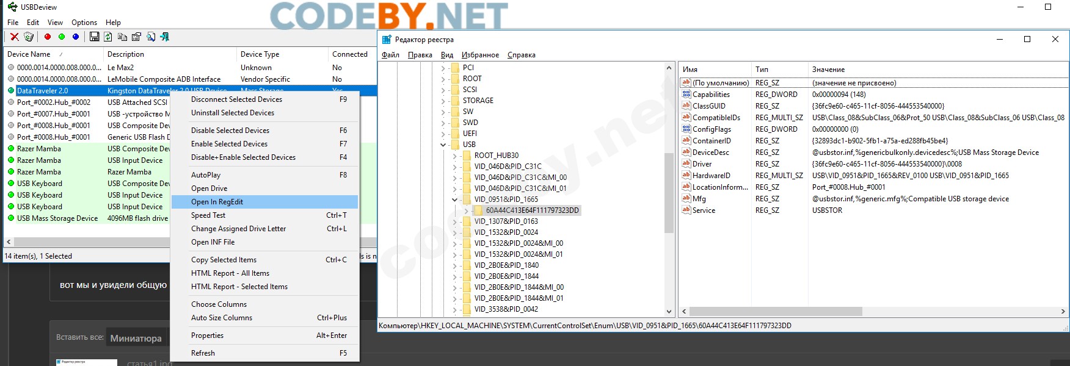Expand the VID_1307&PID_0163 key
The image size is (1070, 366).
coord(455,221)
